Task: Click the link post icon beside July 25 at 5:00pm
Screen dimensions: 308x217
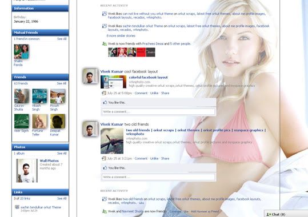Action: coord(104,93)
